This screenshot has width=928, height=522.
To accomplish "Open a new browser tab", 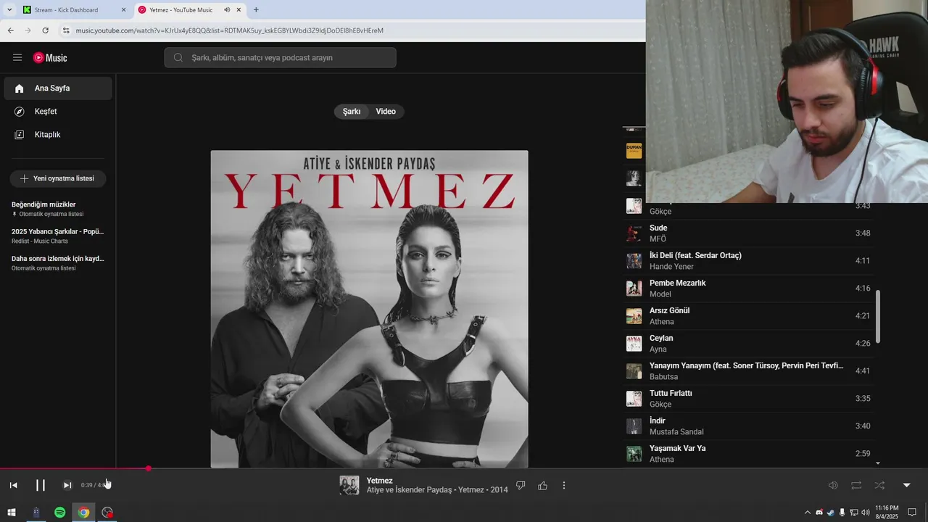I will click(x=256, y=10).
